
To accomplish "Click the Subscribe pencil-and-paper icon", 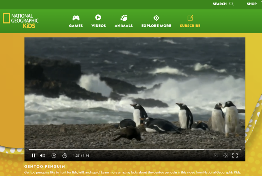I will click(x=190, y=18).
